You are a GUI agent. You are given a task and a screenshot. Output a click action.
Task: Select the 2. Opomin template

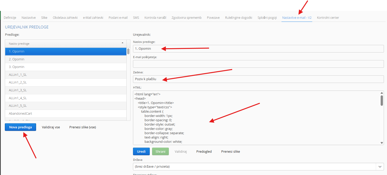(66, 59)
